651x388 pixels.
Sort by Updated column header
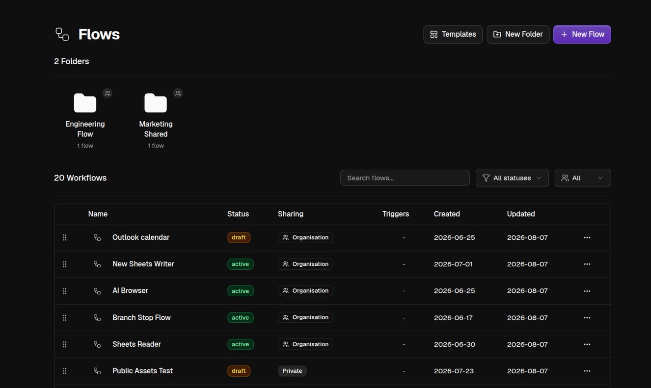[521, 214]
